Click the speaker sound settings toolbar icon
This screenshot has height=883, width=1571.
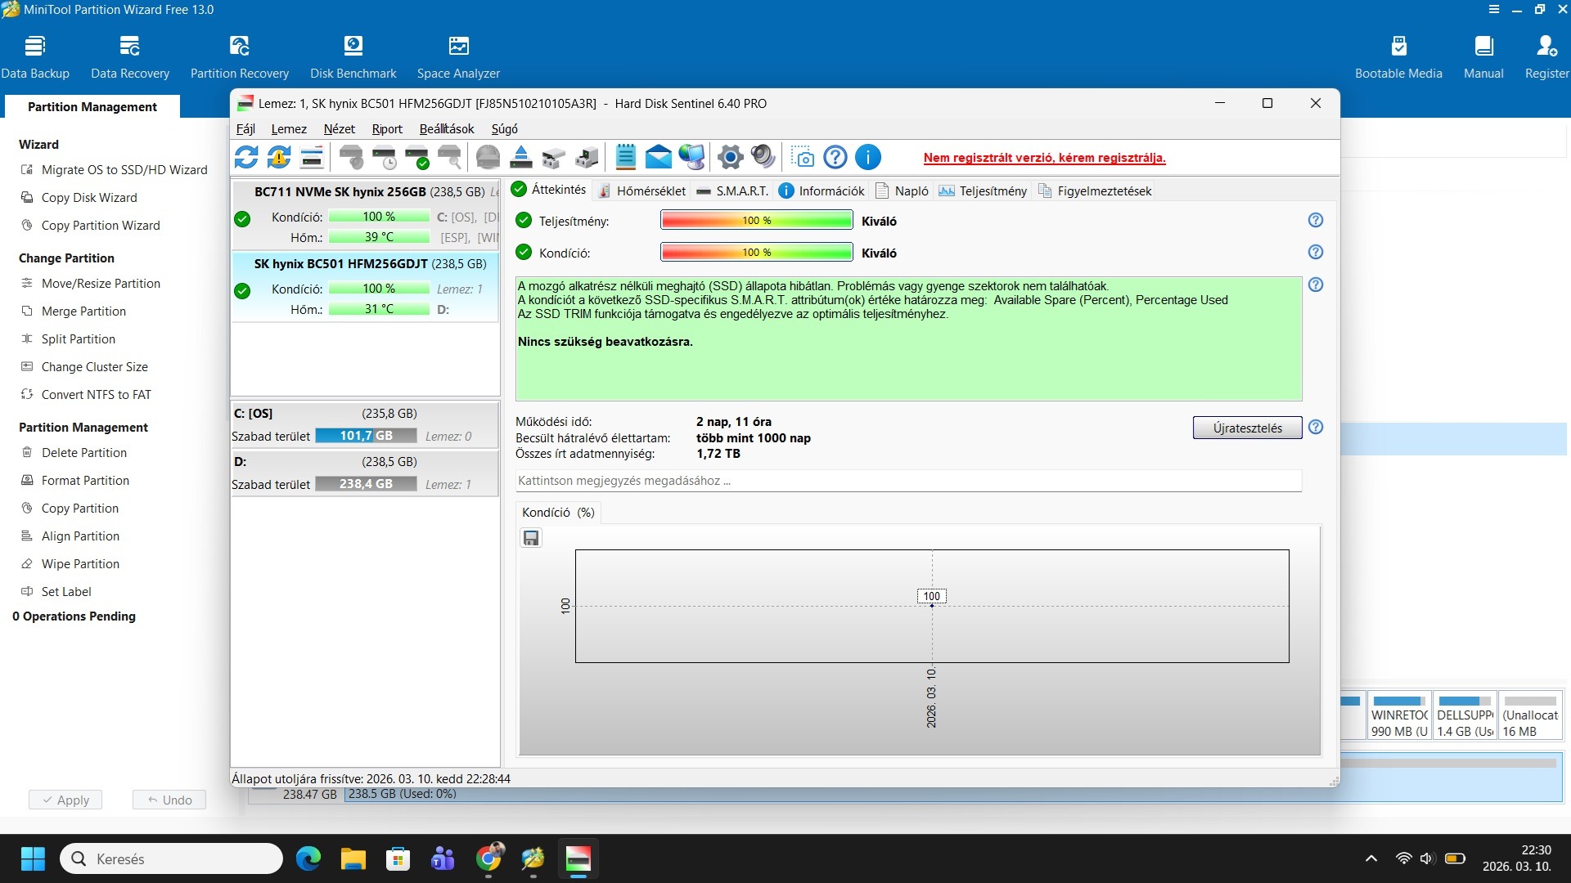[x=763, y=157]
